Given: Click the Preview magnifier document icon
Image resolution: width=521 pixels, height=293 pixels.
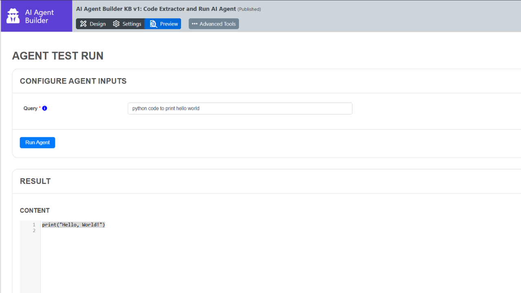Looking at the screenshot, I should coord(153,24).
